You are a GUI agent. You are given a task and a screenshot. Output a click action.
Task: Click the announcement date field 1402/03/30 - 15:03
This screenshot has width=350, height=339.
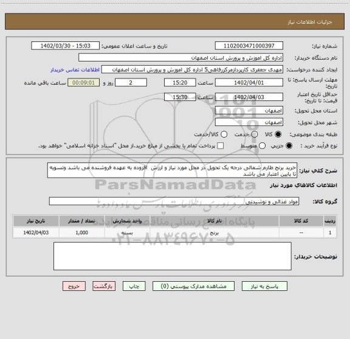click(66, 46)
